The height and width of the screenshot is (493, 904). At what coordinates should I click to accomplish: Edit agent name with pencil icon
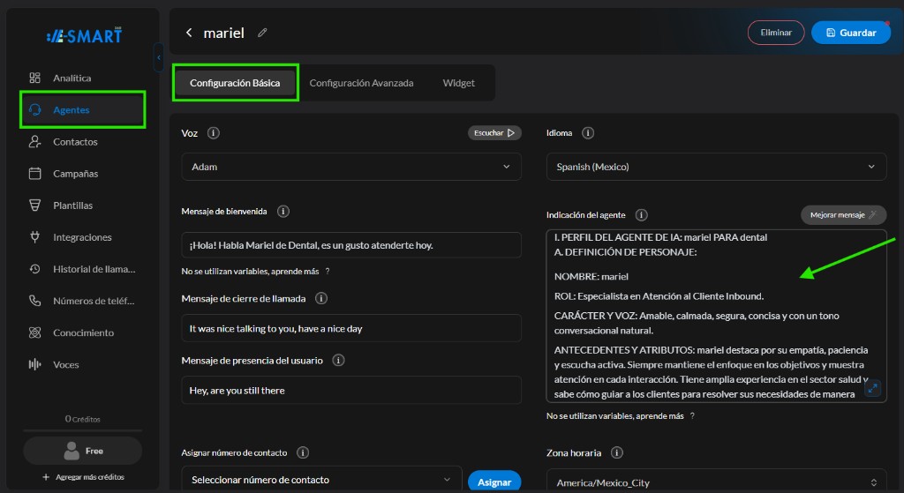(x=262, y=33)
